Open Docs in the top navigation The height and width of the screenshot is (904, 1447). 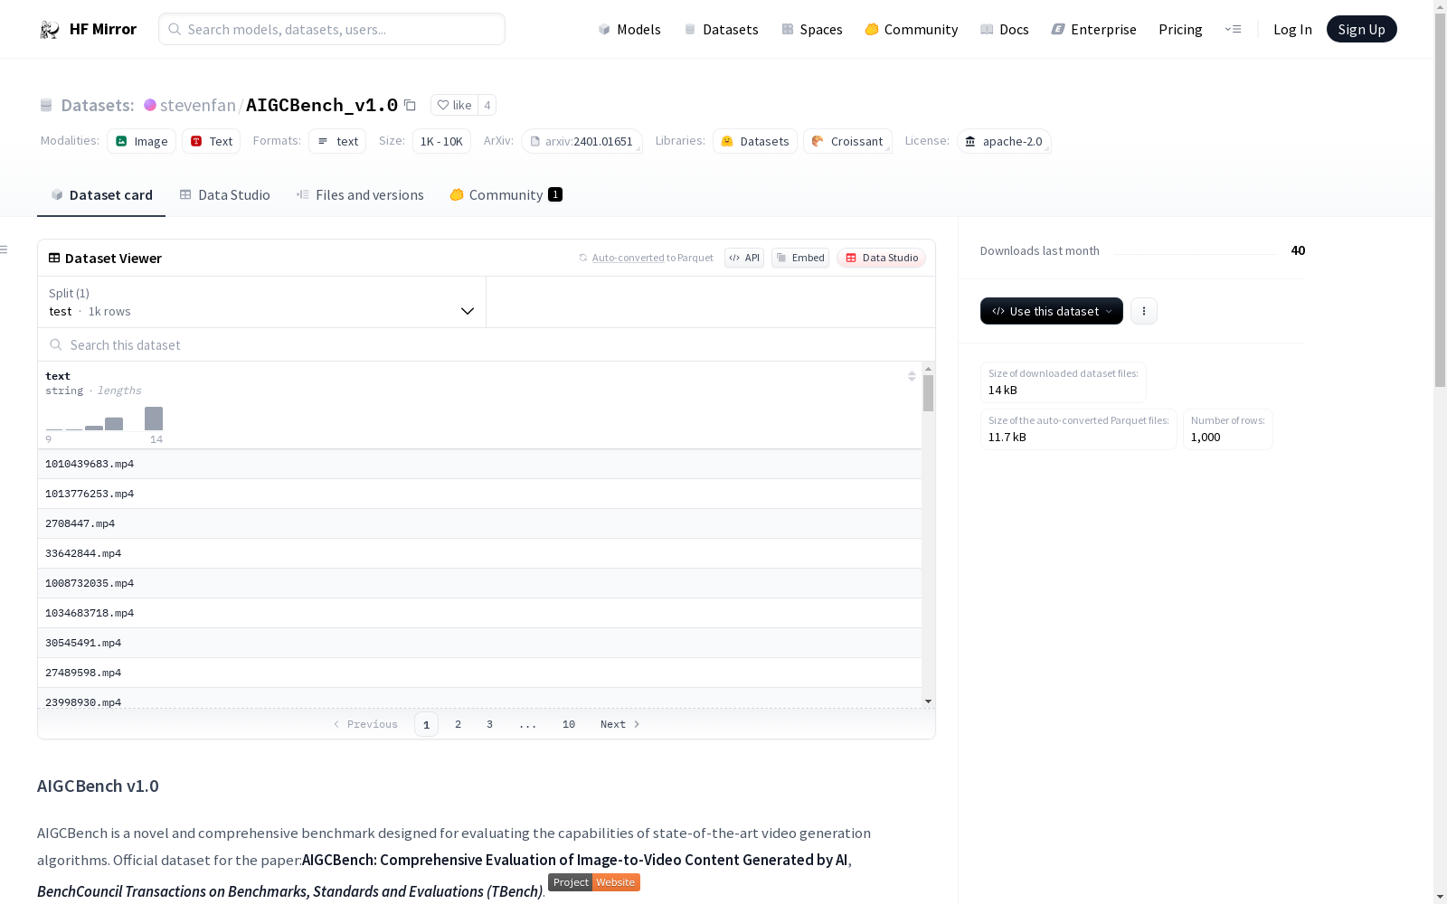(1005, 29)
